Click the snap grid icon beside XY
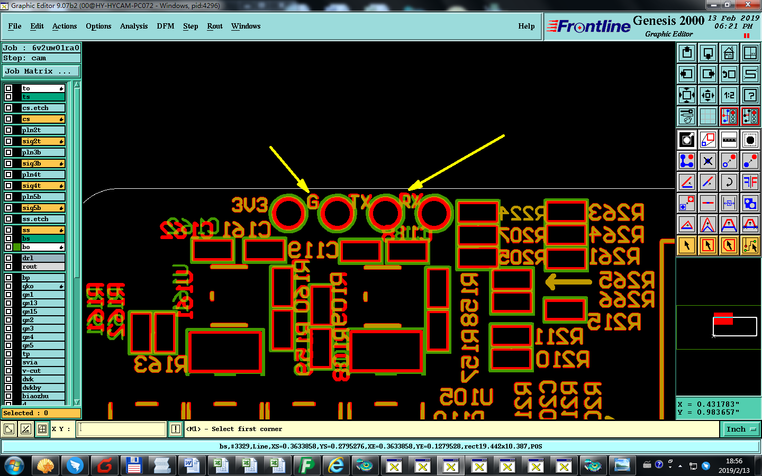Screen dimensions: 762x476 [42, 429]
